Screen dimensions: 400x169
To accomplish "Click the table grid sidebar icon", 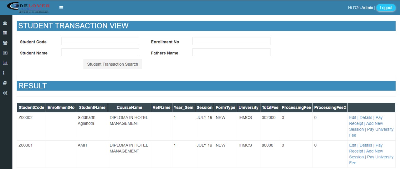I will 5,33.
